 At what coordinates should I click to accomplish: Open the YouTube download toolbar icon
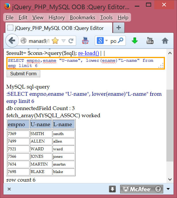click(85, 41)
